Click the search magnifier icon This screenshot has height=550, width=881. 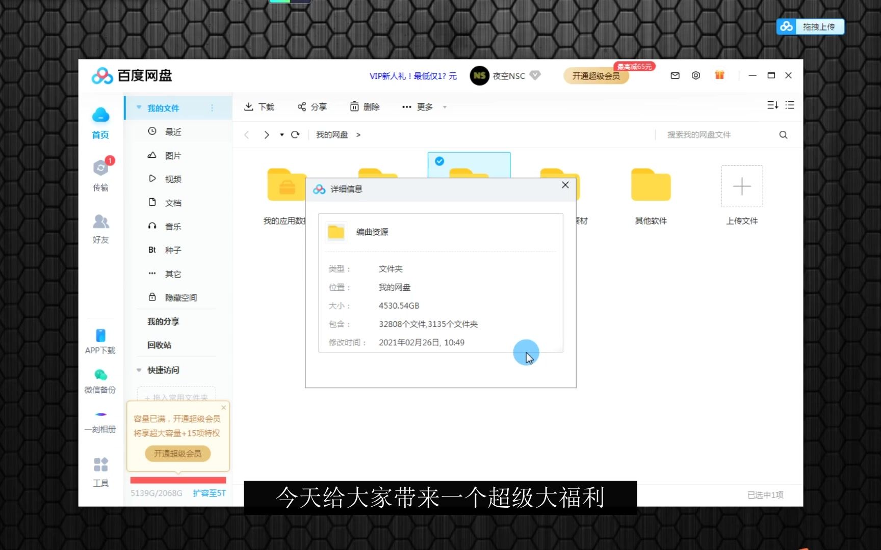click(x=784, y=134)
